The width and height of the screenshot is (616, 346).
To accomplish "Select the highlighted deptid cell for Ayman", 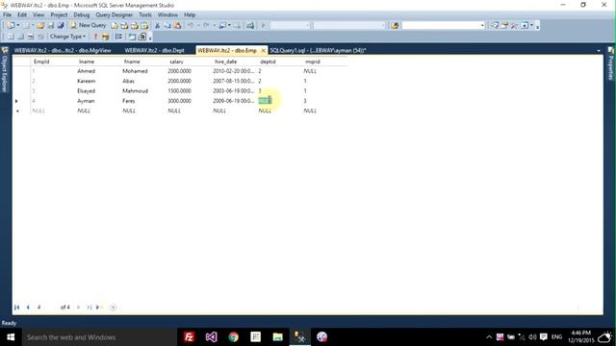I will (266, 101).
